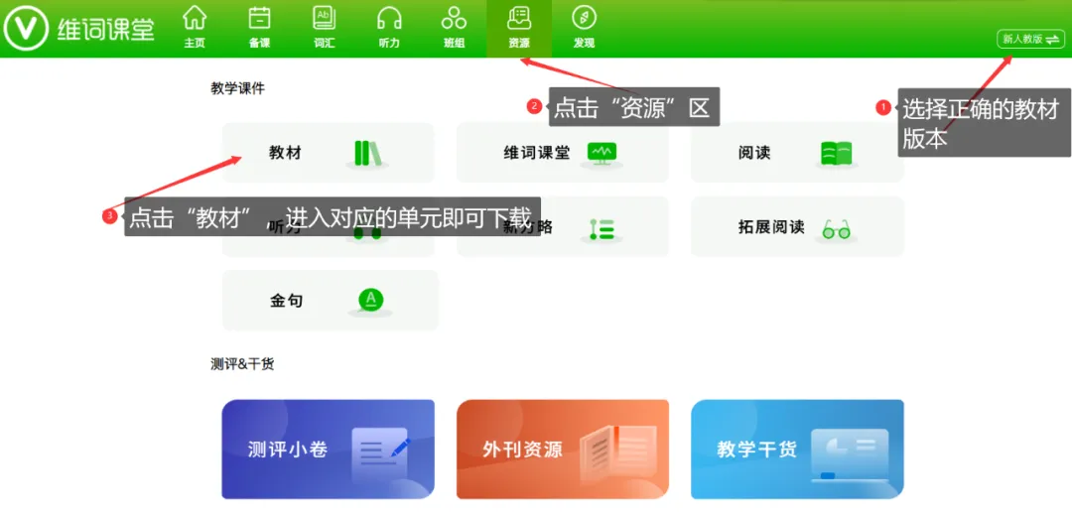Click the green A icon on 金句

tap(370, 301)
